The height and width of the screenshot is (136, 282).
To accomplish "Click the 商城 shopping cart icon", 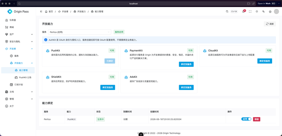I will pyautogui.click(x=6, y=27).
